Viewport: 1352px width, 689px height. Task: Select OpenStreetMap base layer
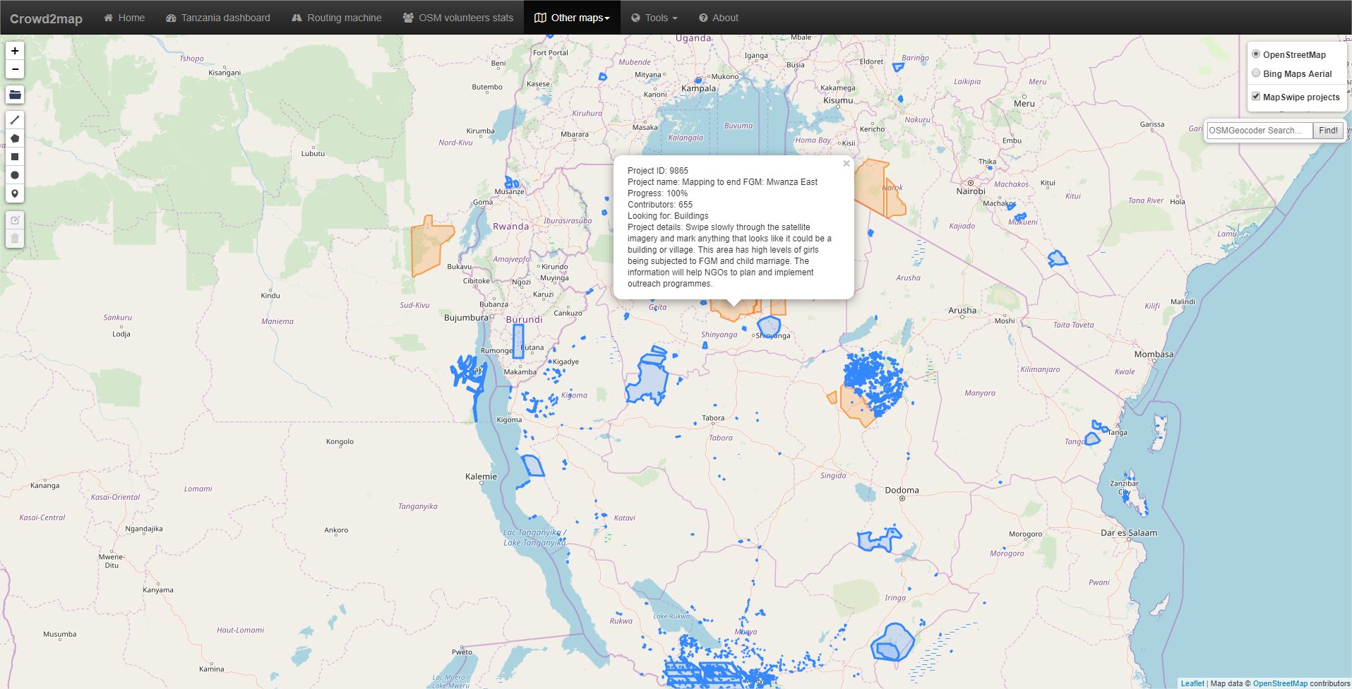pyautogui.click(x=1256, y=54)
